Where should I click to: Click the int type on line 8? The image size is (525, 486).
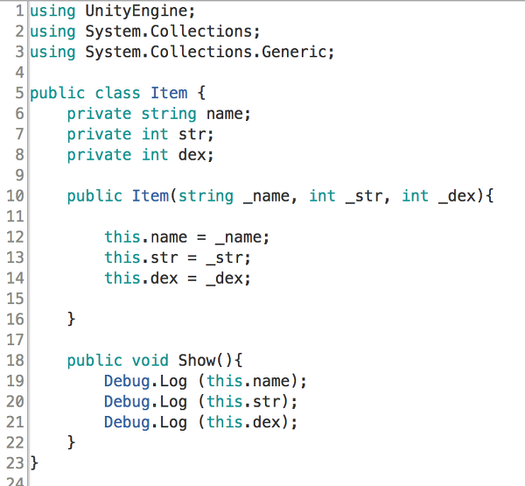[x=155, y=155]
